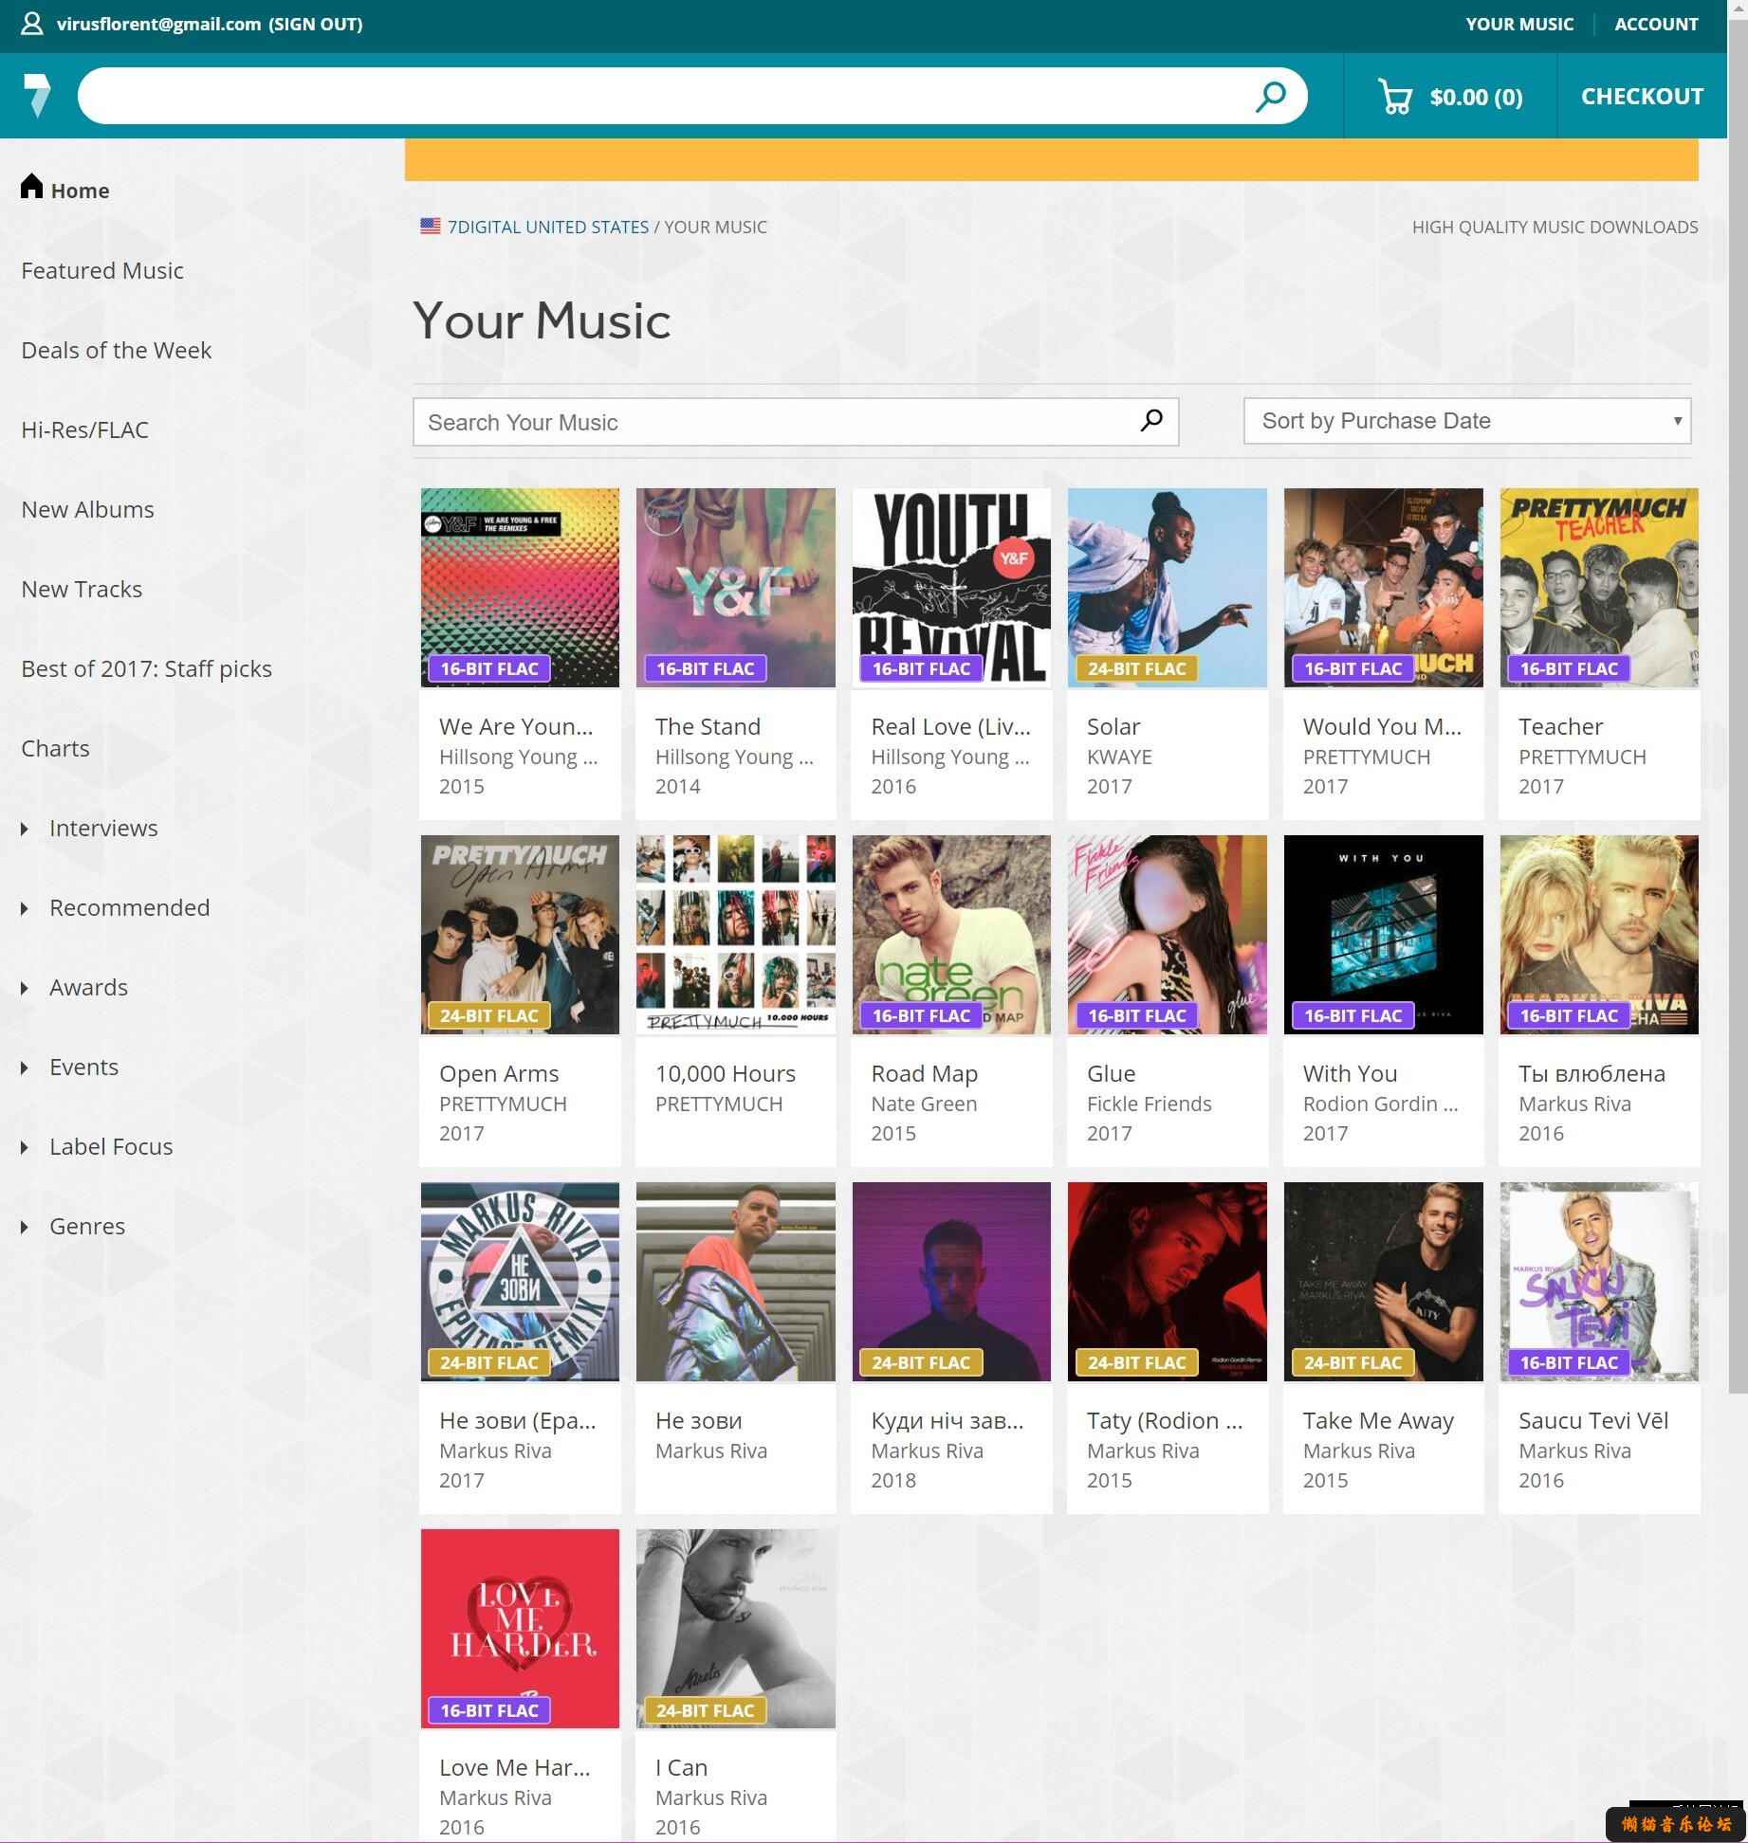Screen dimensions: 1748x1843
Task: Open the shopping cart icon
Action: click(x=1395, y=97)
